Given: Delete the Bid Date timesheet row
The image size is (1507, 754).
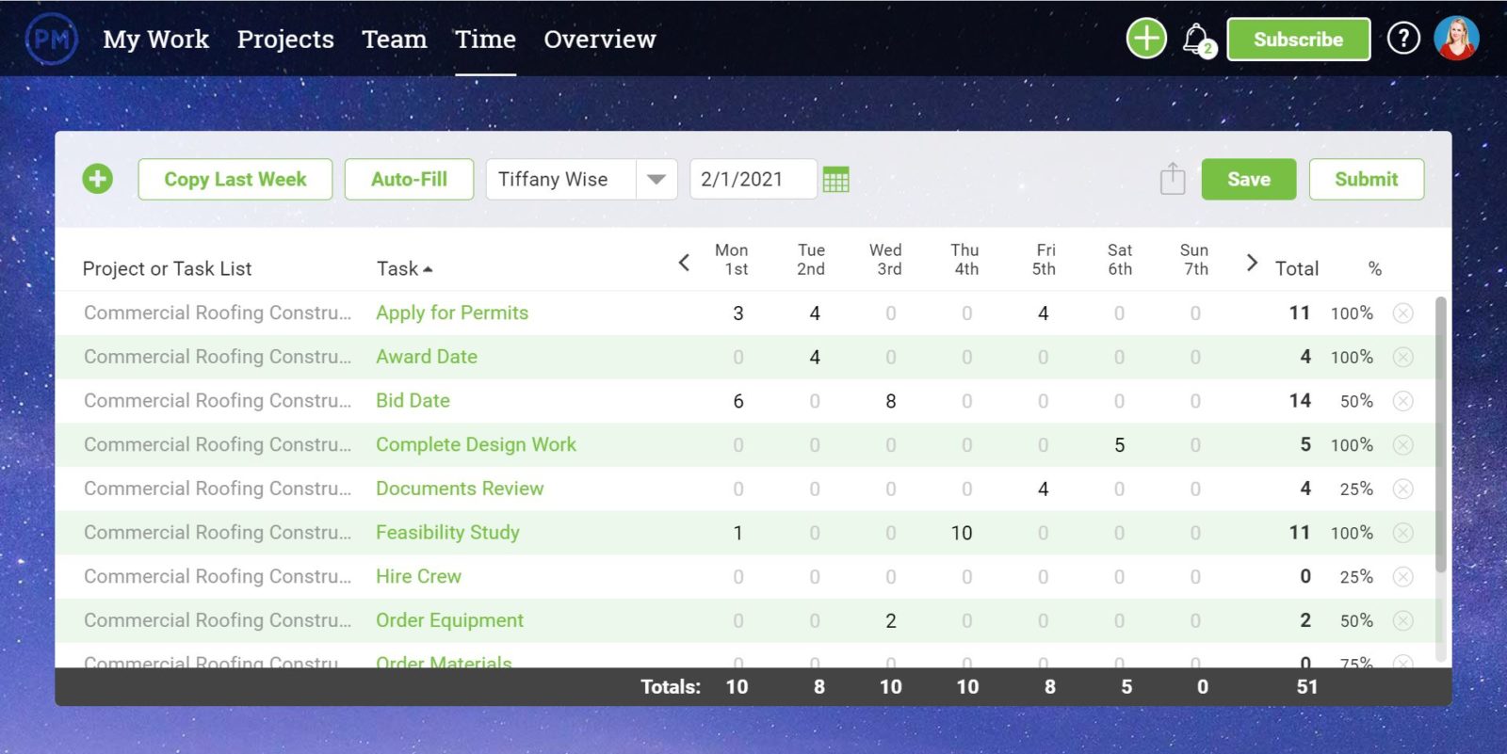Looking at the screenshot, I should point(1402,401).
